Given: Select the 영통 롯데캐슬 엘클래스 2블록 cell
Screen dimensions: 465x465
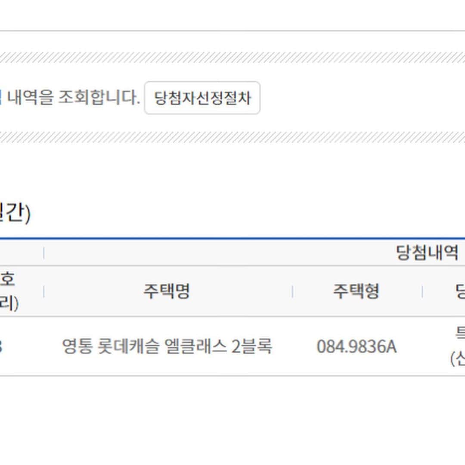Looking at the screenshot, I should click(167, 346).
